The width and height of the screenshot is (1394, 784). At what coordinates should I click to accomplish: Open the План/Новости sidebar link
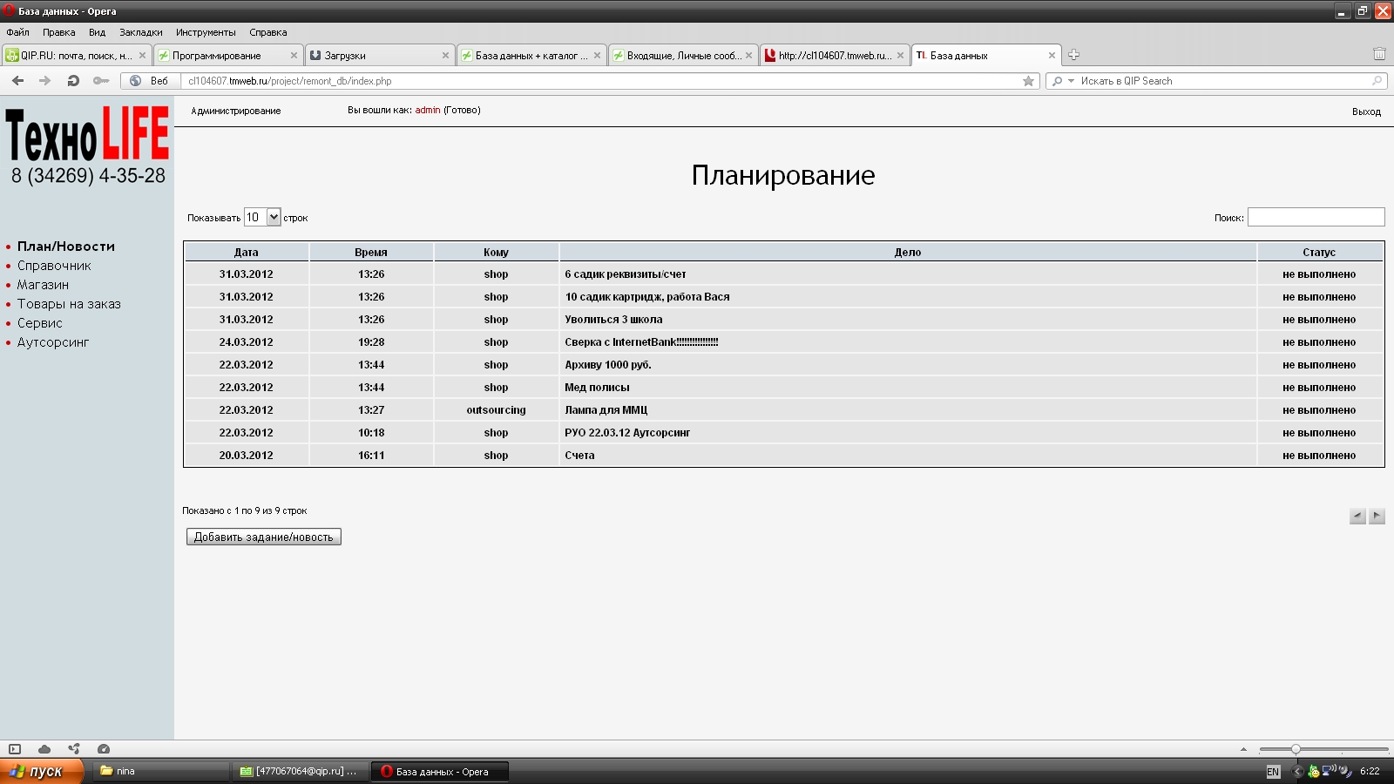66,247
